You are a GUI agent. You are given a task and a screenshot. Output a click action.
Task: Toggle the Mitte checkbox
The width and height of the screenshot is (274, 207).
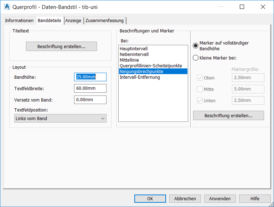pos(200,89)
